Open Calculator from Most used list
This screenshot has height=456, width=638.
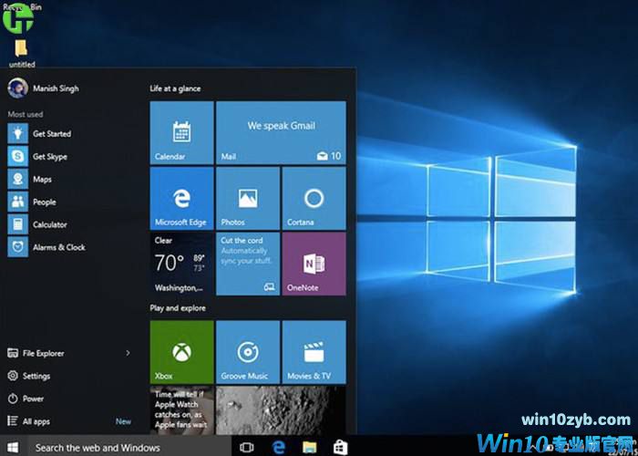click(x=37, y=224)
